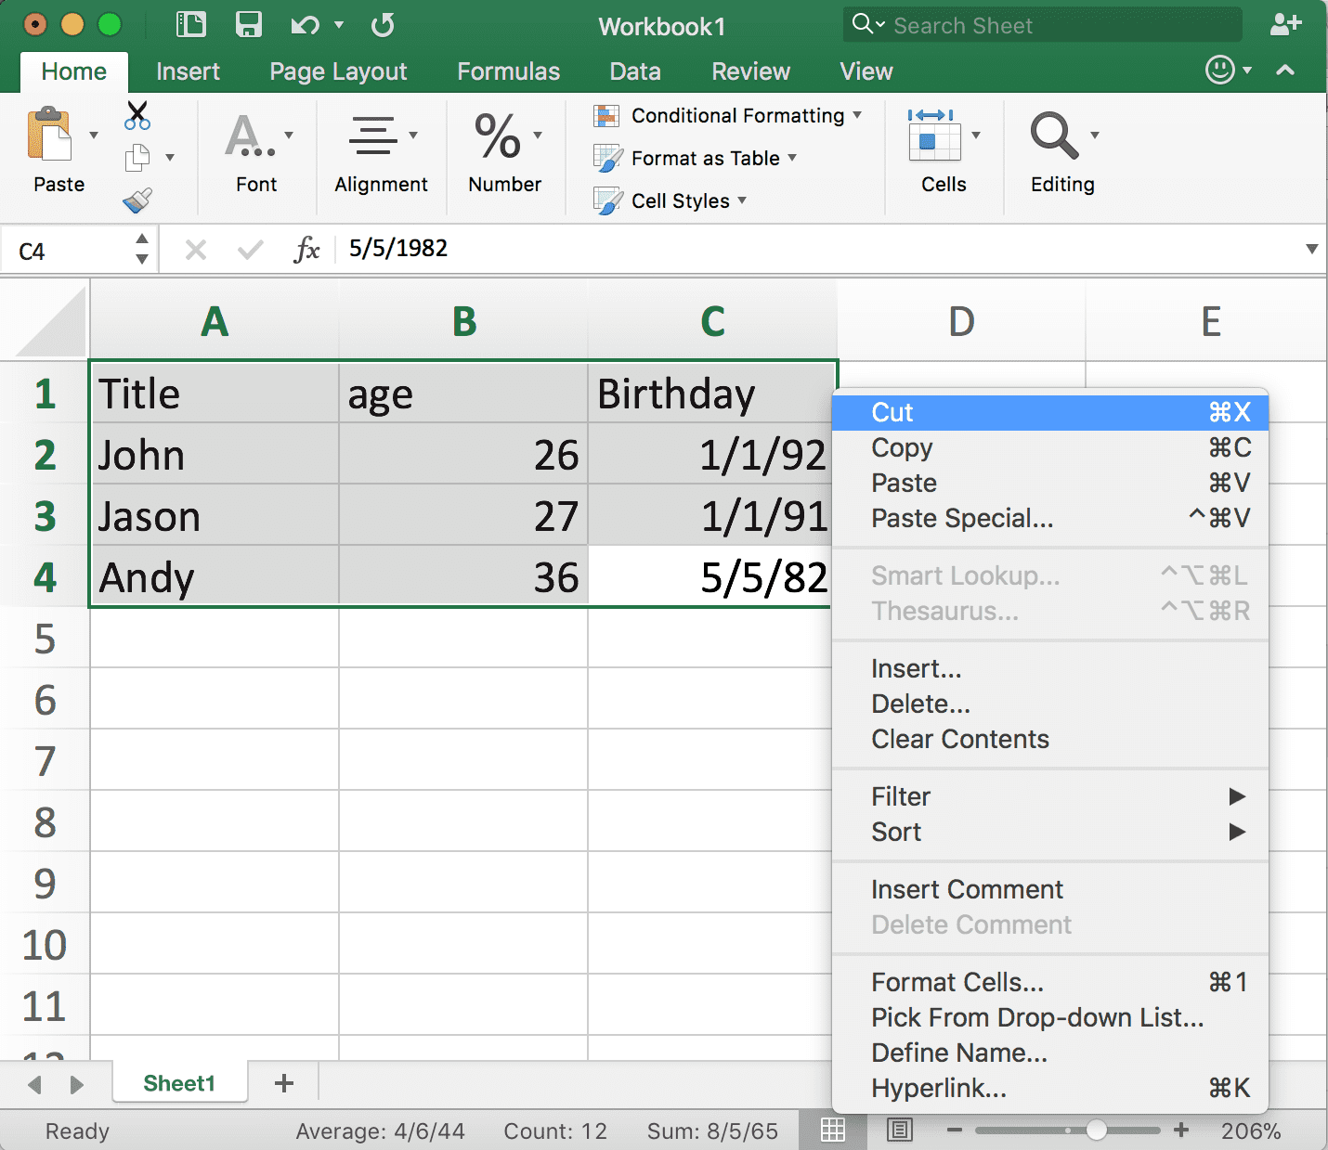Click the Format as Table icon
Screen dimensions: 1328x1150
(609, 158)
